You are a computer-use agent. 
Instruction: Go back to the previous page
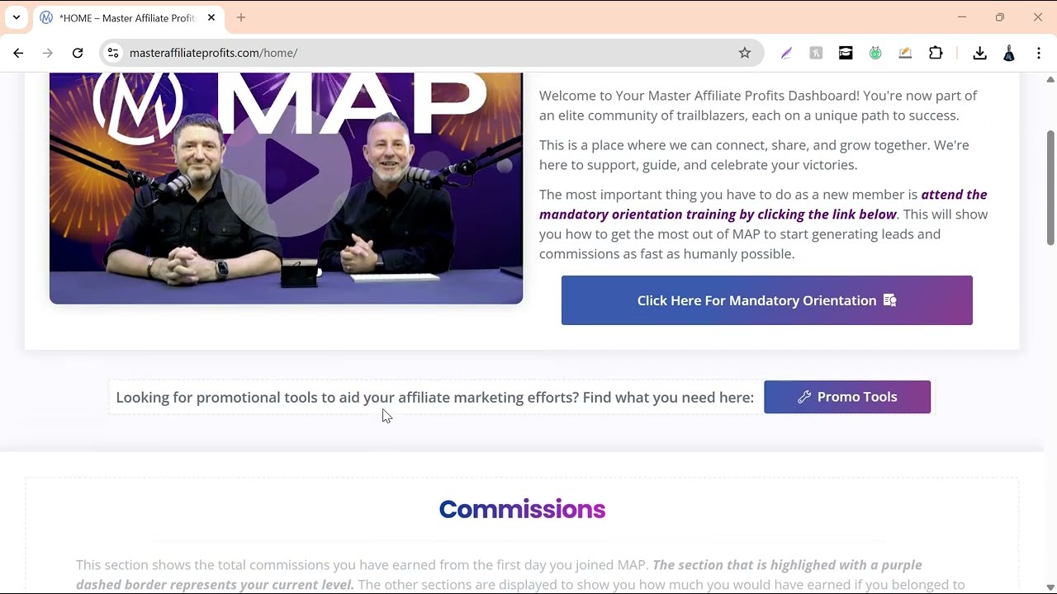[18, 53]
